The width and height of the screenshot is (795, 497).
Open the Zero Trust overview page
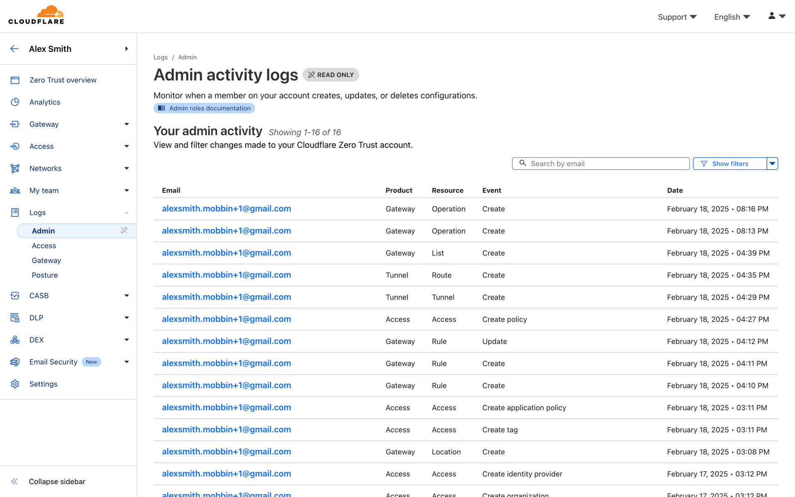click(x=63, y=80)
